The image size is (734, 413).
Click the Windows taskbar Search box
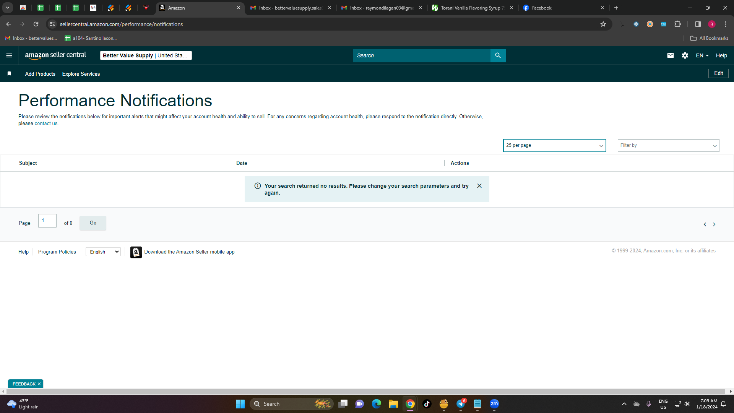click(291, 404)
